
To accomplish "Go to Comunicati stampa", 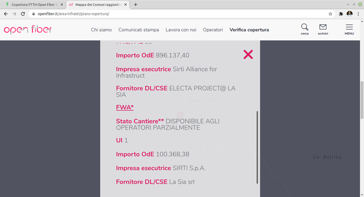I will pyautogui.click(x=139, y=30).
